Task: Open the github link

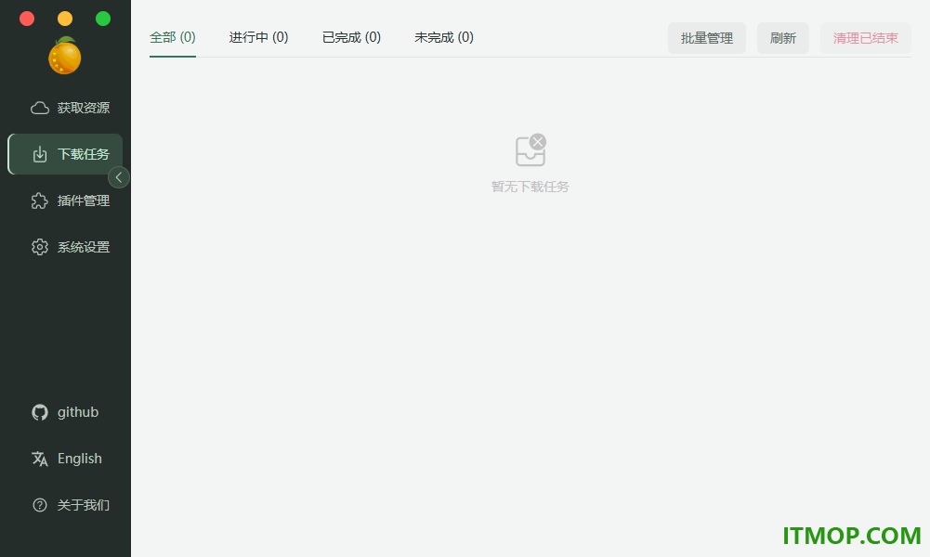Action: (x=65, y=412)
